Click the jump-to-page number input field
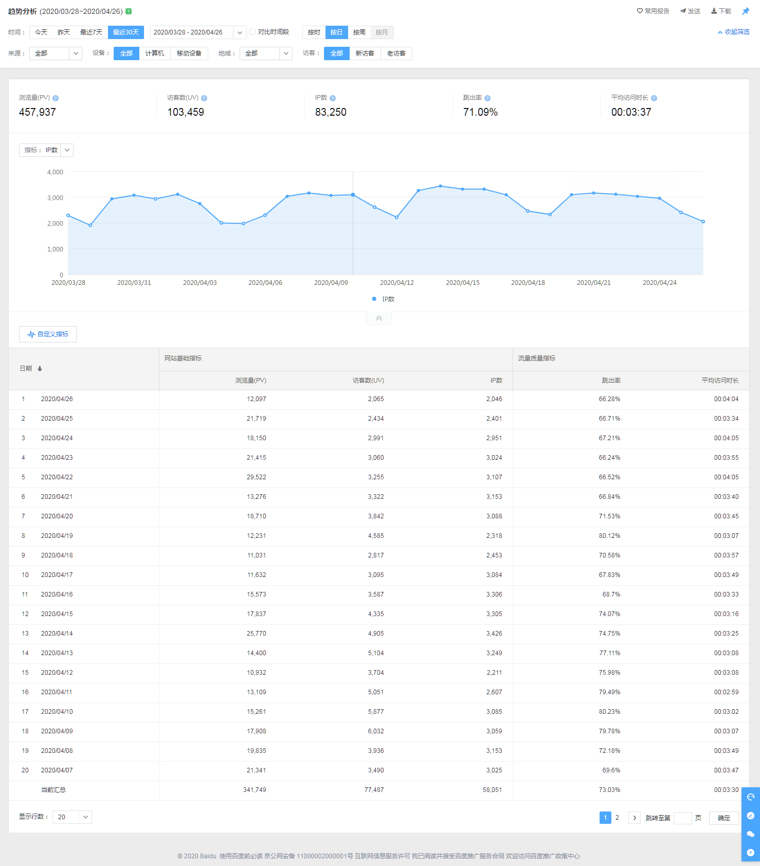760x866 pixels. click(x=682, y=818)
